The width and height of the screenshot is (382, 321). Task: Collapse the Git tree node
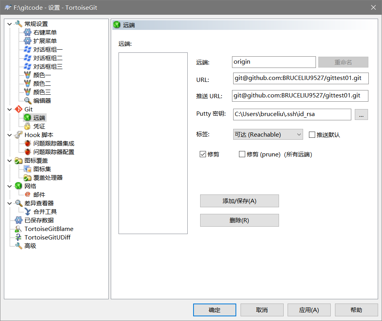[x=9, y=109]
